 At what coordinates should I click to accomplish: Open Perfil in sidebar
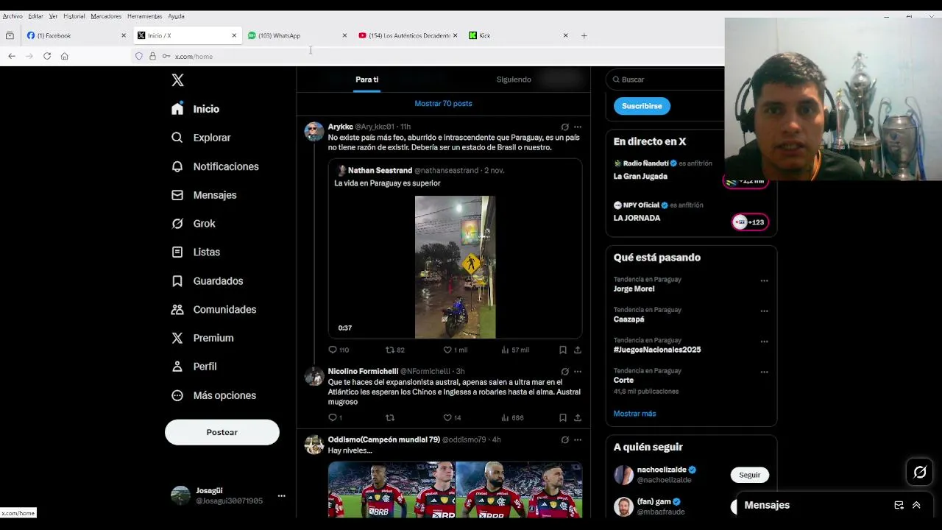[194, 367]
